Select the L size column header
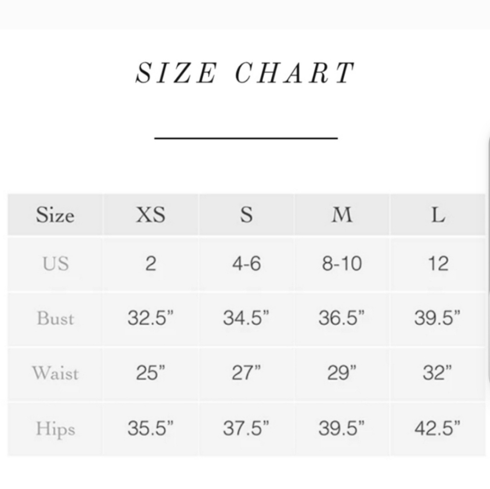Image resolution: width=490 pixels, height=489 pixels. [x=438, y=215]
